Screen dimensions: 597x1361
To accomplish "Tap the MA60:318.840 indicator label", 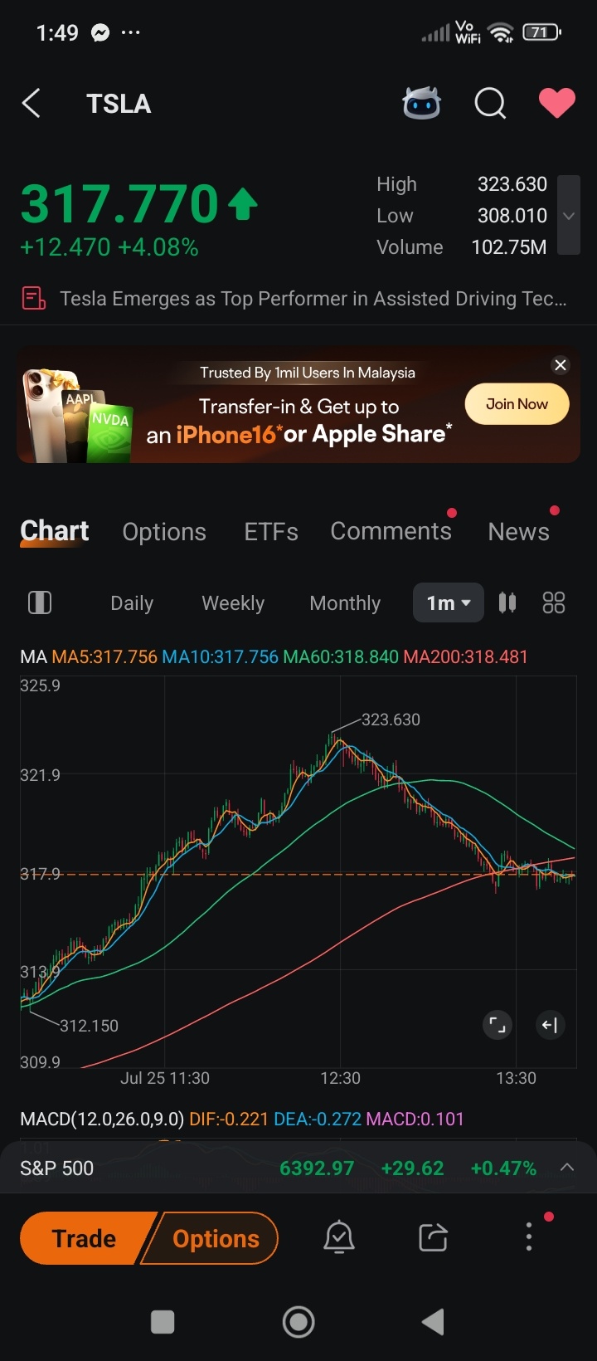I will point(341,657).
